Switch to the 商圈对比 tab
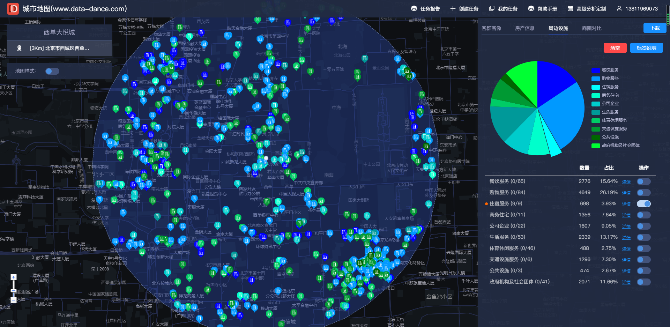The width and height of the screenshot is (670, 327). [x=591, y=28]
